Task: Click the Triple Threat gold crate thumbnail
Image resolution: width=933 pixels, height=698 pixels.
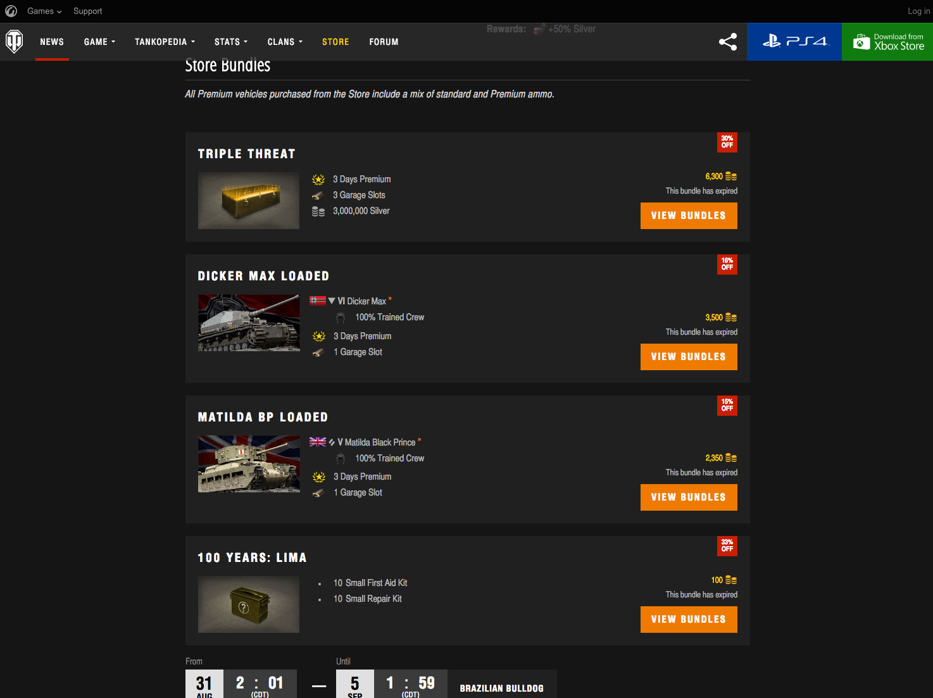Action: click(249, 201)
